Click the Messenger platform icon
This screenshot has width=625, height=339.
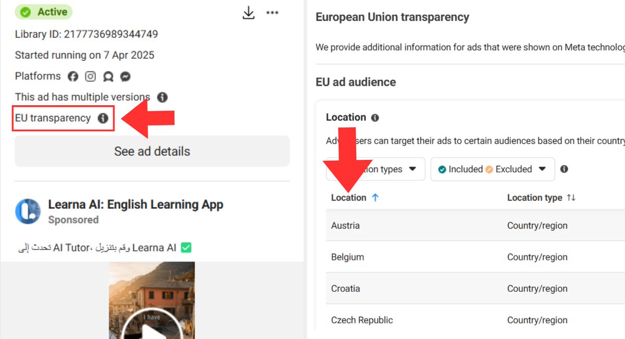coord(125,77)
